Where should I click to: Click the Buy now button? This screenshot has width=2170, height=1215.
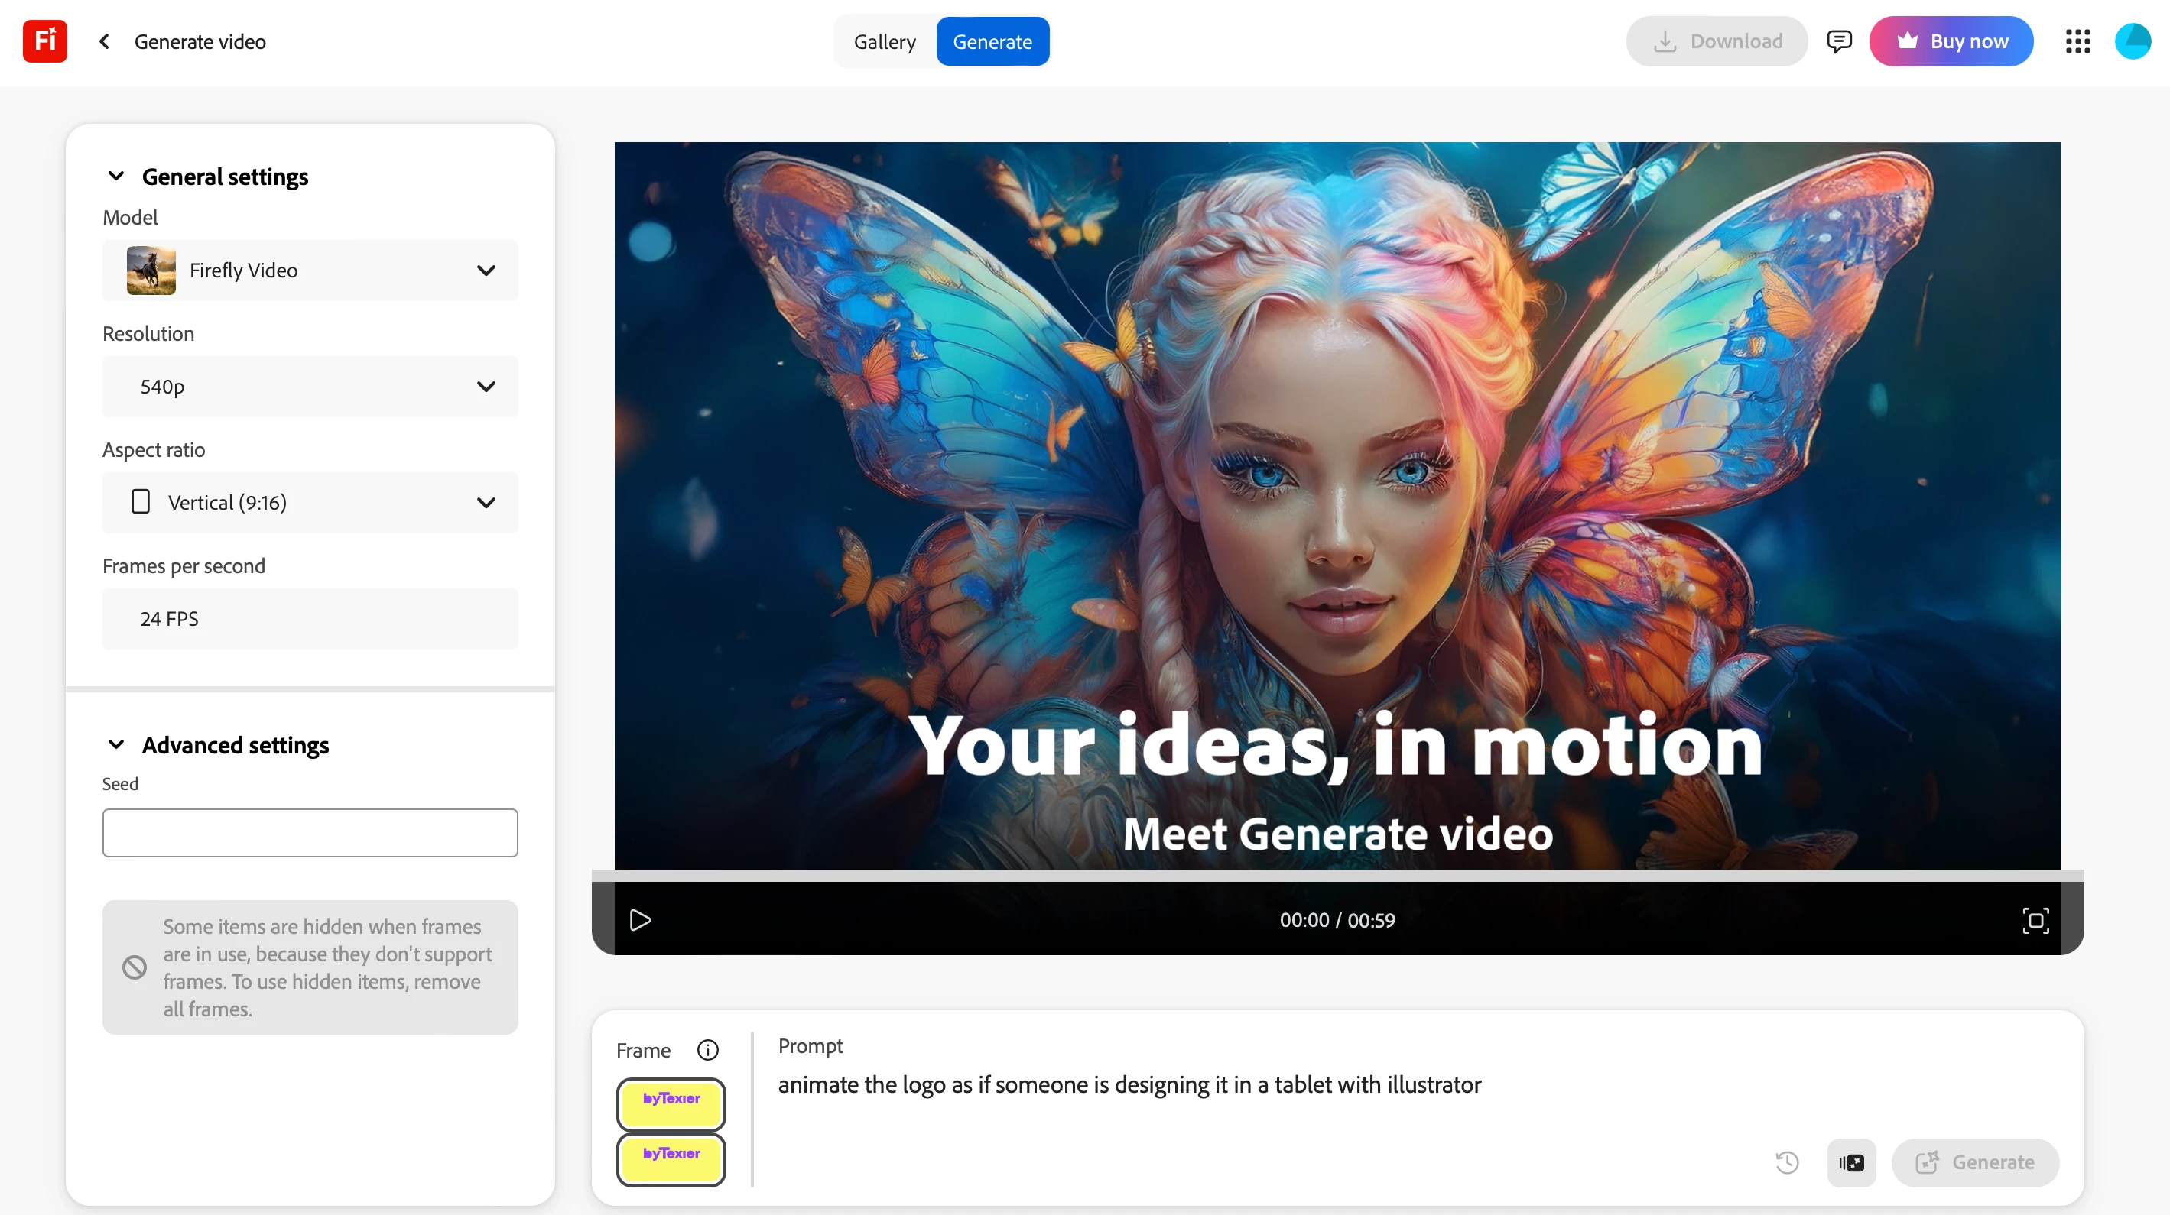(1951, 41)
